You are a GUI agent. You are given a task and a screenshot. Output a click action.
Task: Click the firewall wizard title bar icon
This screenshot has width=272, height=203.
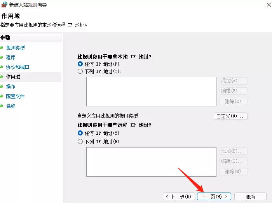tap(4, 4)
